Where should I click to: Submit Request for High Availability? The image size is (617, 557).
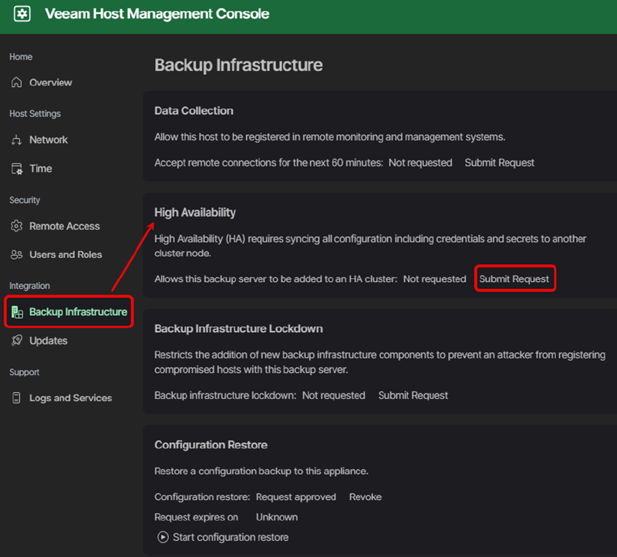click(514, 279)
